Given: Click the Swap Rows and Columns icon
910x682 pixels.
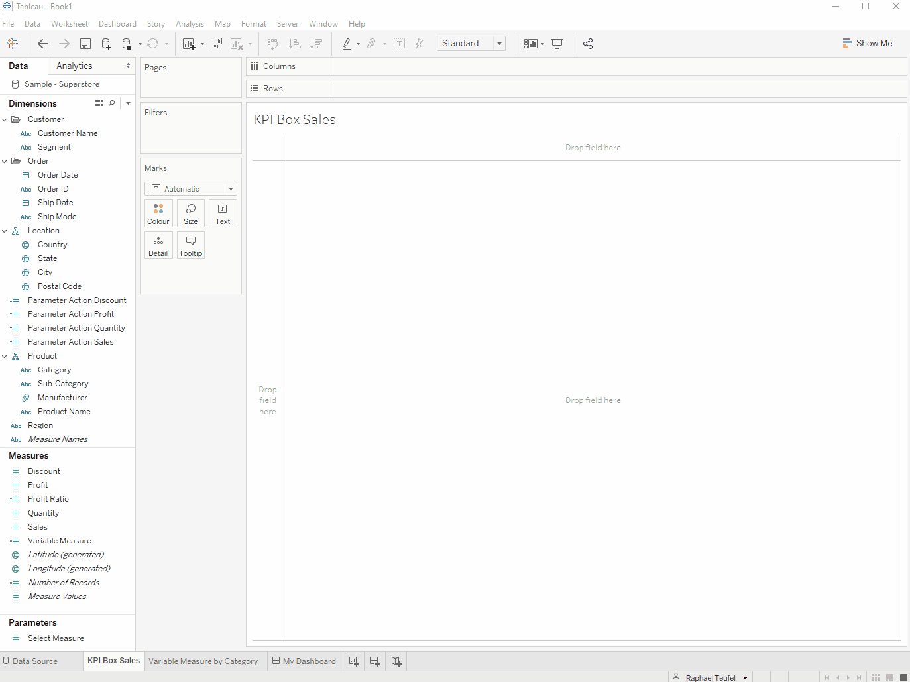Looking at the screenshot, I should coord(273,44).
